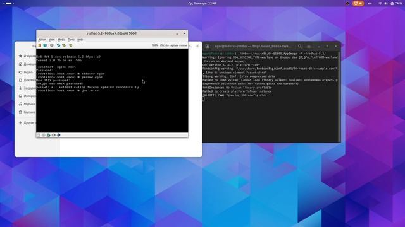
Task: Click the gray ACPI shutdown icon in 86Box
Action: tap(52, 45)
